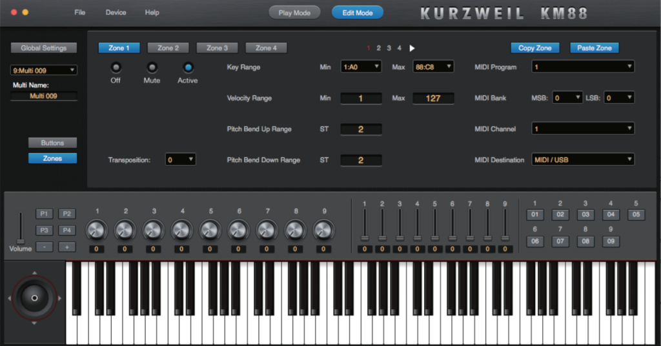Open the File menu
Viewport: 661px width, 346px height.
tap(79, 13)
